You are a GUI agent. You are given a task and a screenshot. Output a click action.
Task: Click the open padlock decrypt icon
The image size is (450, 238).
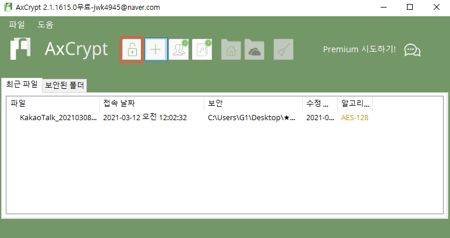[132, 49]
